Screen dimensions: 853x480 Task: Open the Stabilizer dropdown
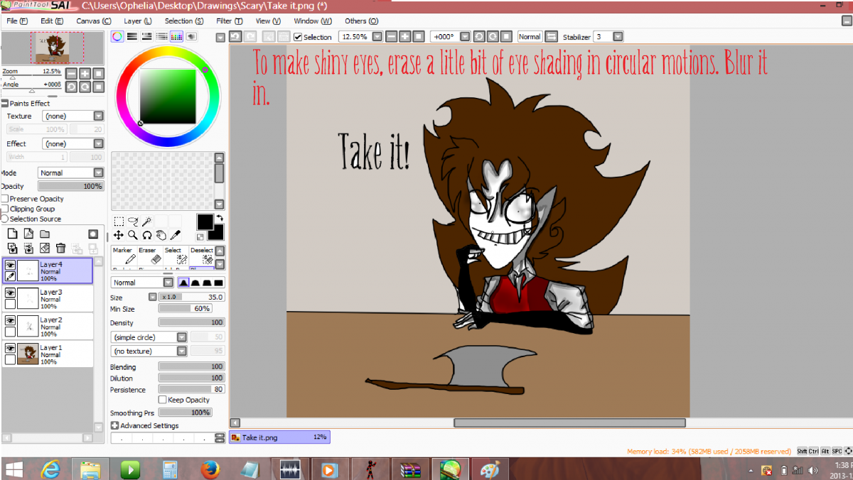tap(618, 37)
